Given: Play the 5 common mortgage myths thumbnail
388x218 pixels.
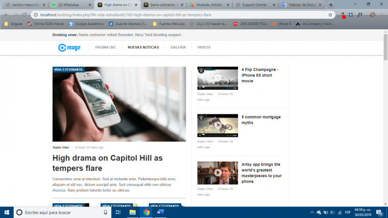Looking at the screenshot, I should (217, 125).
